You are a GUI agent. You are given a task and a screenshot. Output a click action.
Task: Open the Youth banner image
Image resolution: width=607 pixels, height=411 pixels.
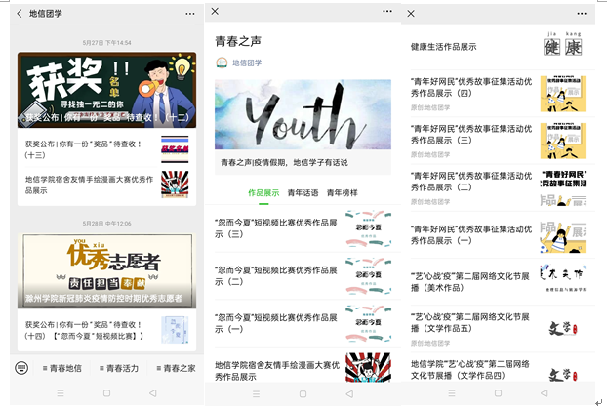point(303,114)
